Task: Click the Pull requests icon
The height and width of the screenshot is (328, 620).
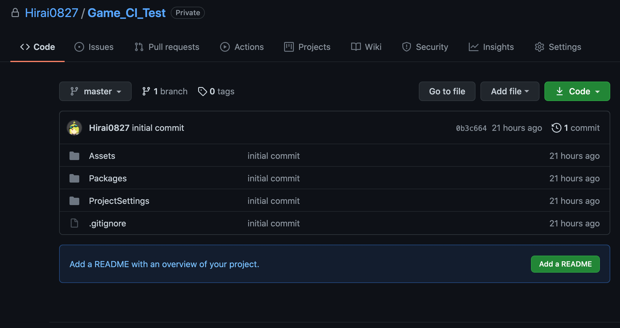Action: pos(139,47)
